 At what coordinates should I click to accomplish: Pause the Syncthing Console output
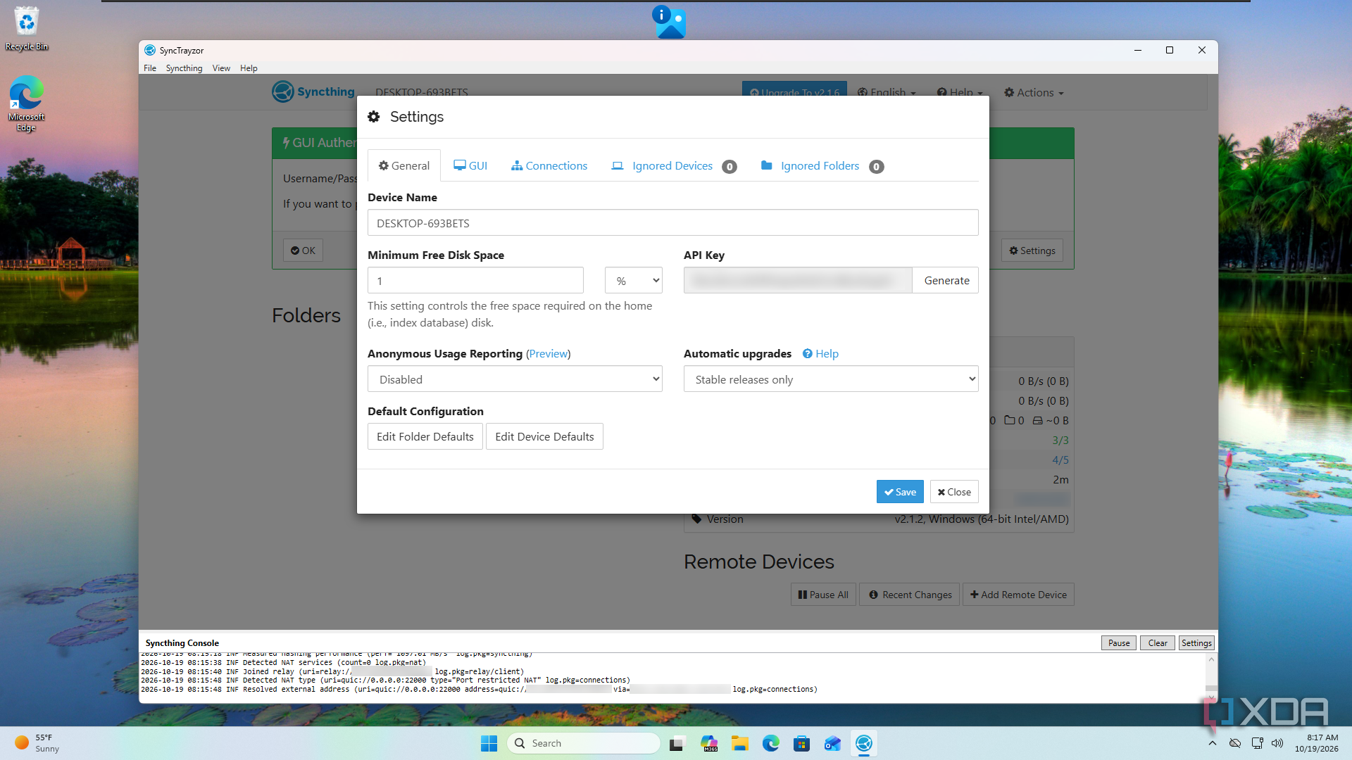coord(1118,643)
